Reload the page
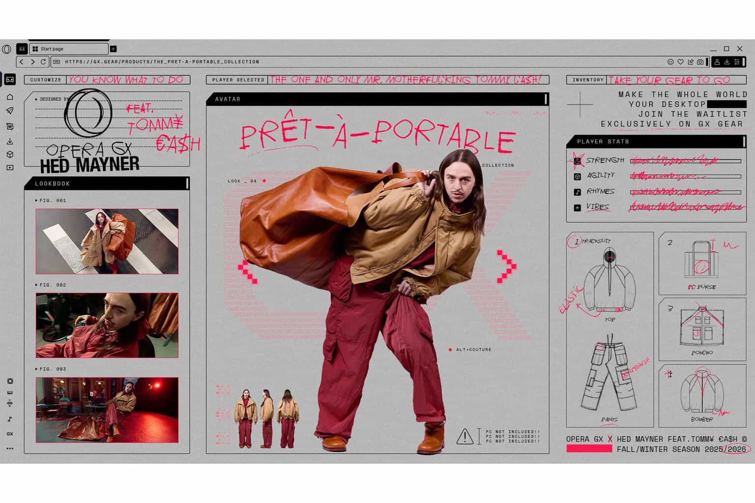Viewport: 755px width, 503px height. [43, 62]
